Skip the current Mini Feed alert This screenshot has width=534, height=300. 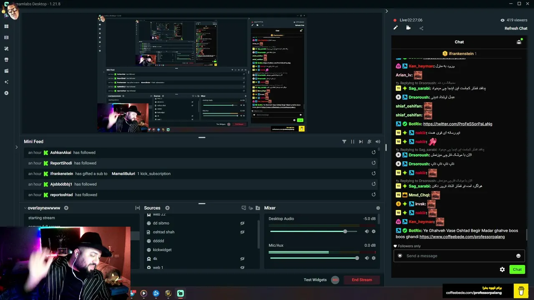[361, 142]
